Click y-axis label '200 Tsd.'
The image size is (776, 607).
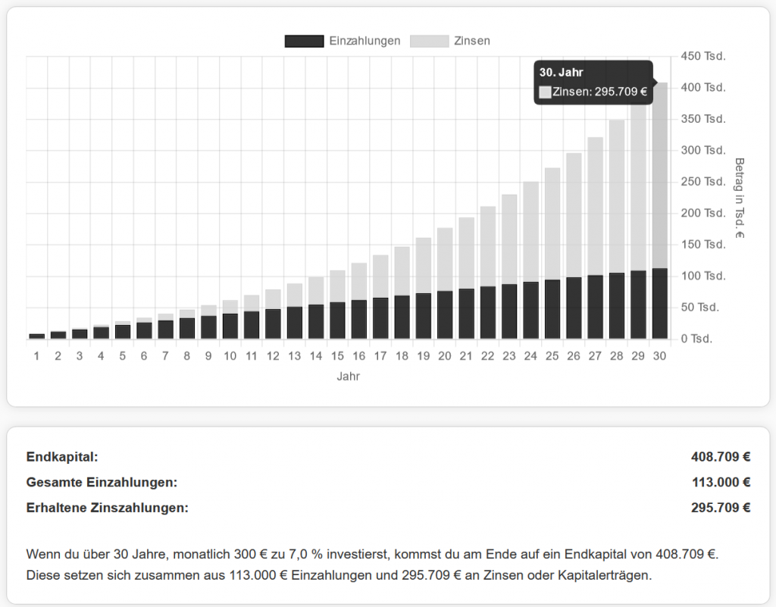(703, 213)
